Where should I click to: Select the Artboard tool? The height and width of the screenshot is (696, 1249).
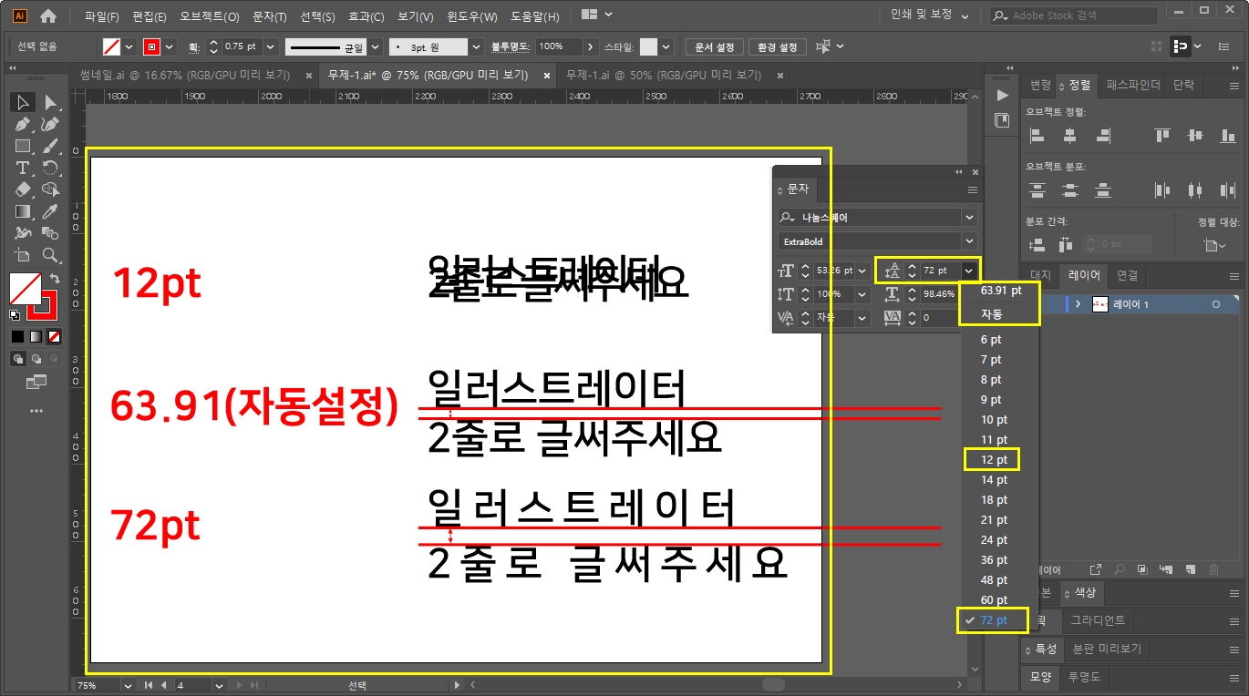coord(23,255)
